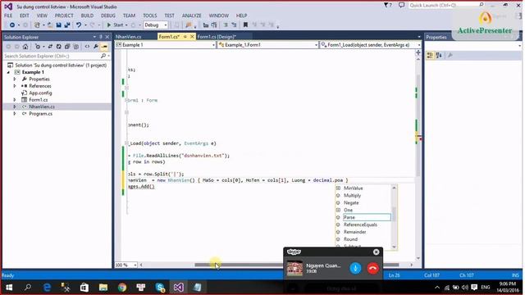Viewport: 525px width, 295px height.
Task: Click the Find in Files toolbar icon
Action: 189,25
